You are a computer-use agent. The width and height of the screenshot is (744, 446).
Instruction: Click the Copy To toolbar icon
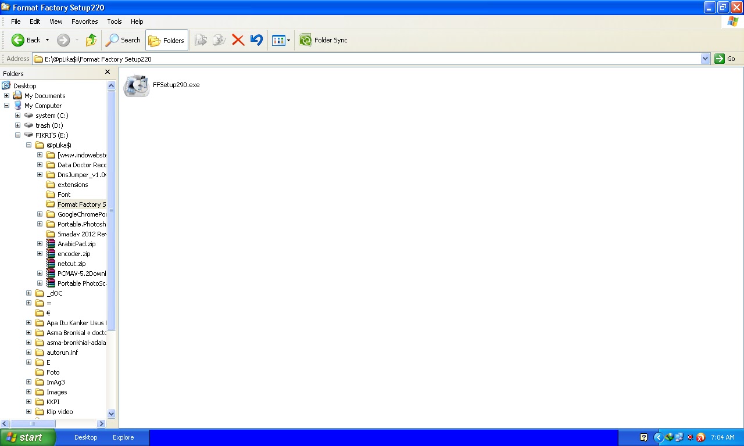pos(219,40)
